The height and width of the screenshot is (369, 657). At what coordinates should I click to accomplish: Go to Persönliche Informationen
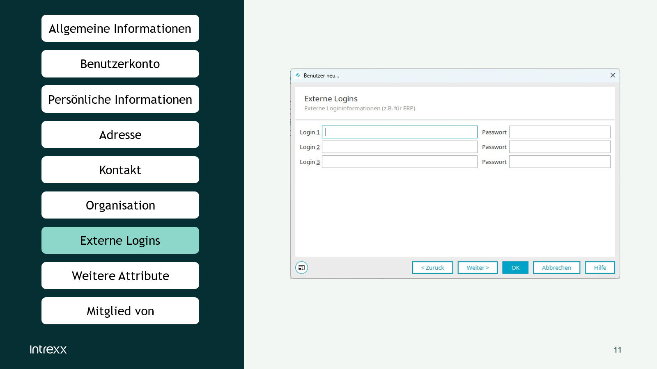pos(120,99)
